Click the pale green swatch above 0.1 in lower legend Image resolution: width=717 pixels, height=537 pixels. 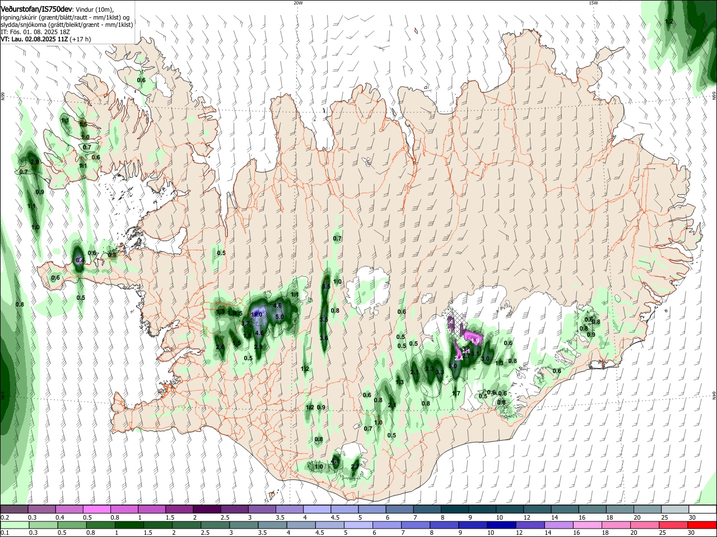point(15,525)
